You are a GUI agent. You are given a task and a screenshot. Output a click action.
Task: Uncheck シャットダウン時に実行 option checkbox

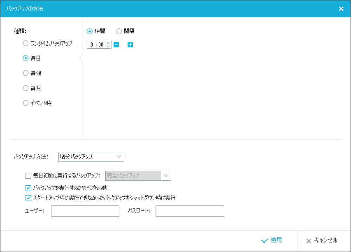[28, 198]
